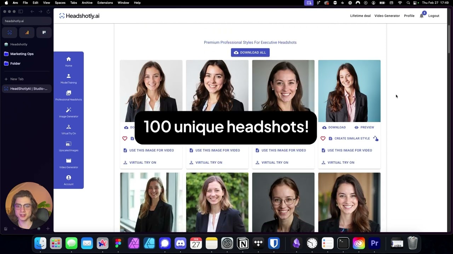Open the Archive menu
Screen dimensions: 453x254
tap(87, 3)
